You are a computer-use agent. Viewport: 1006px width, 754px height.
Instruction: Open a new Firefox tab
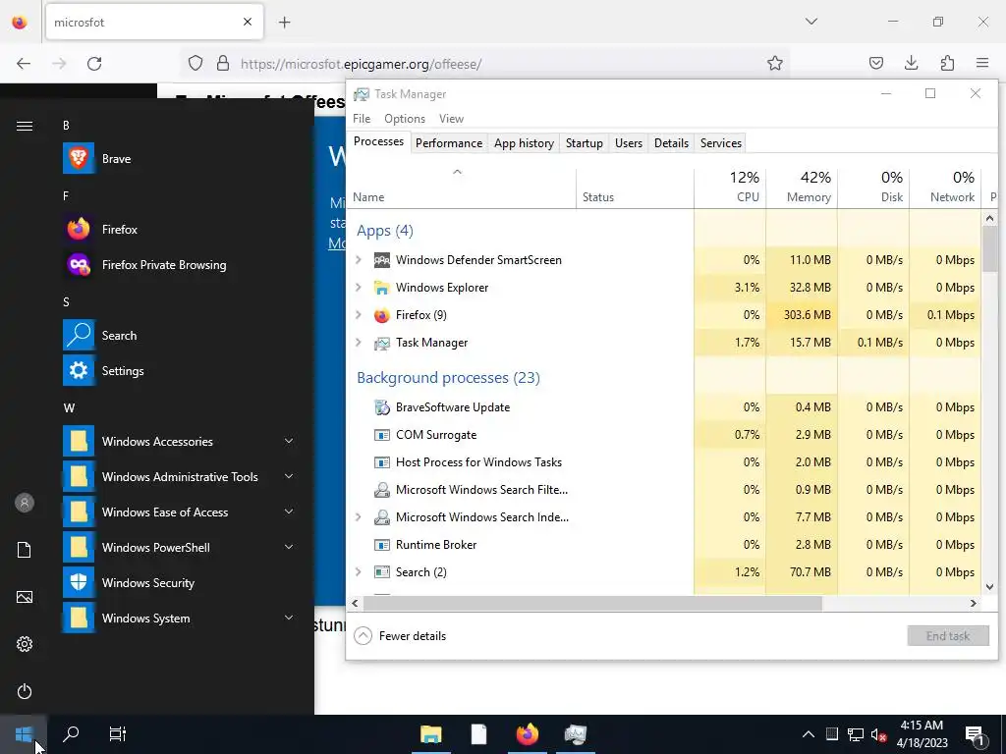(x=285, y=22)
